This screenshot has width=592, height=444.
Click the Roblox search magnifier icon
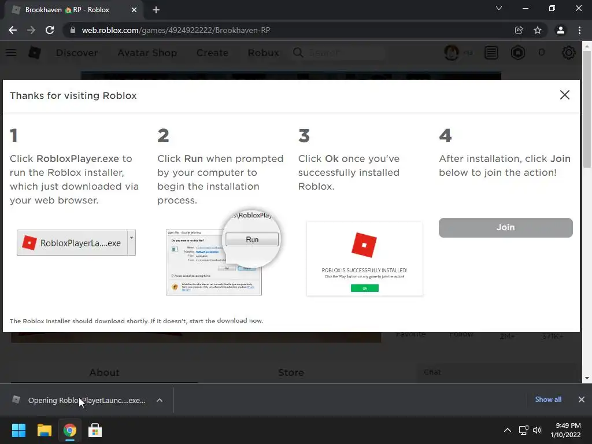tap(298, 53)
